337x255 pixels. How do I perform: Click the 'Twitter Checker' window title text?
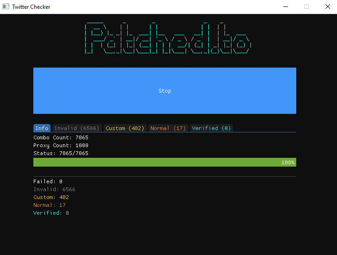coord(31,7)
